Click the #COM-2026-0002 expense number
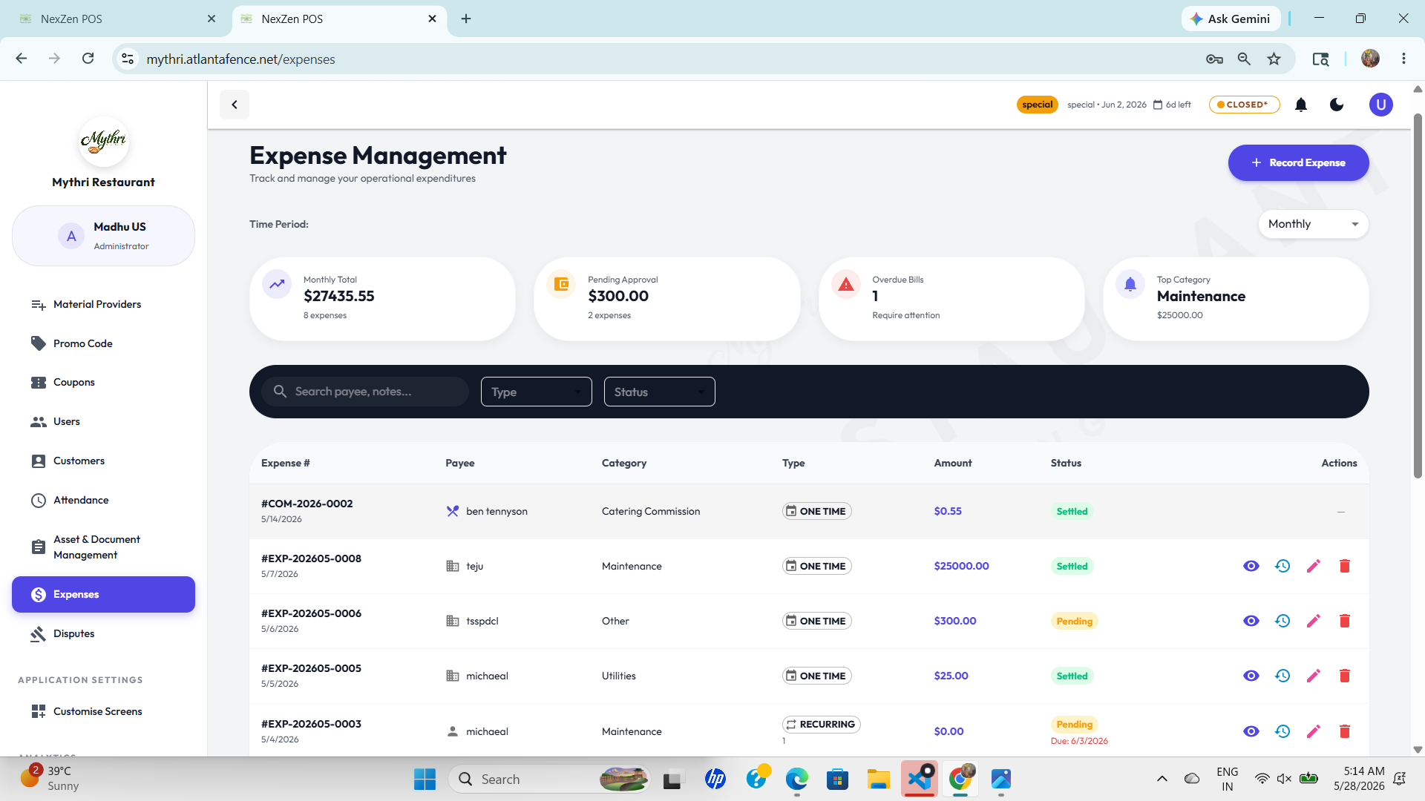 (307, 504)
